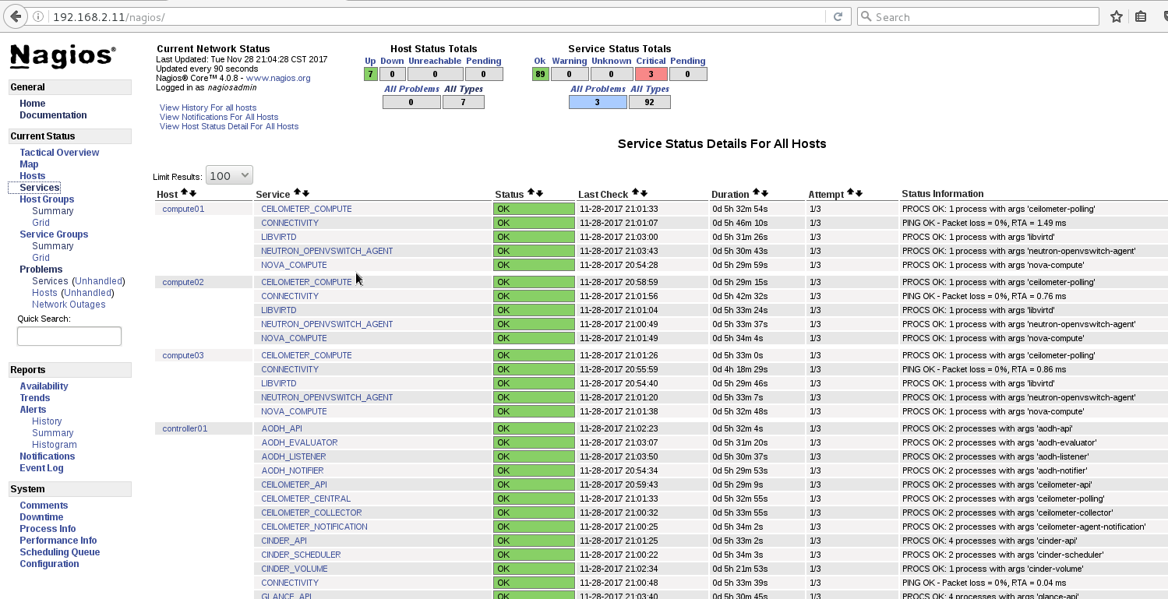Sort Attempt column ascending with up arrow
1168x599 pixels.
click(851, 192)
